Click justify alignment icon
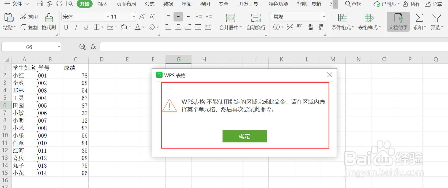This screenshot has height=188, width=448. [198, 27]
